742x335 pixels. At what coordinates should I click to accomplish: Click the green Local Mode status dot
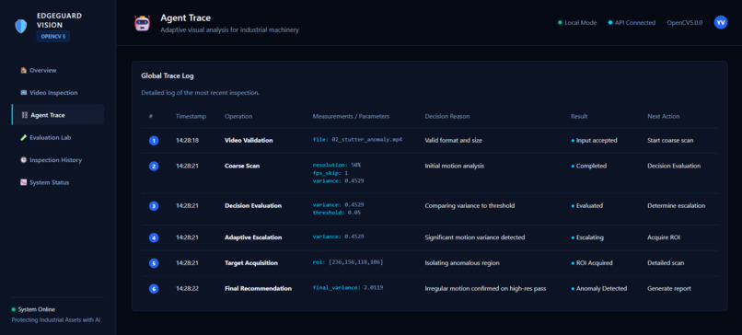point(560,23)
